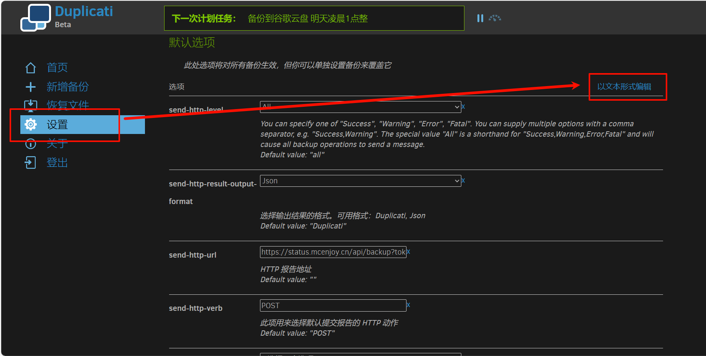
Task: Focus the send-http-verb POST text field
Action: 333,305
